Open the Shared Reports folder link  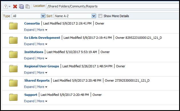(x=37, y=80)
